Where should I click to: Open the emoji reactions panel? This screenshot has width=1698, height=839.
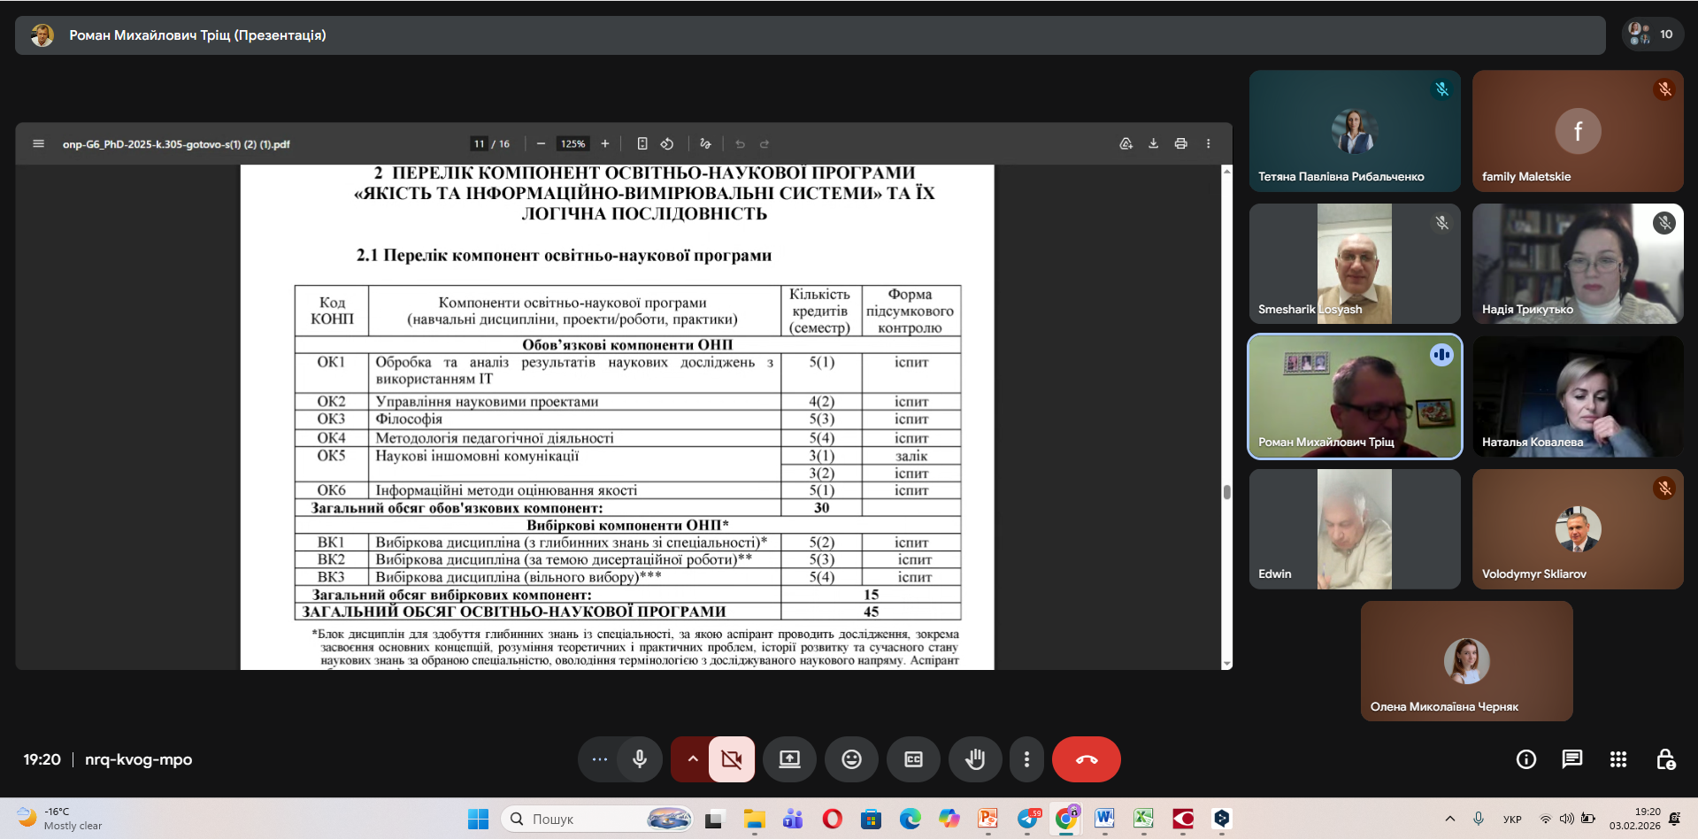[851, 759]
